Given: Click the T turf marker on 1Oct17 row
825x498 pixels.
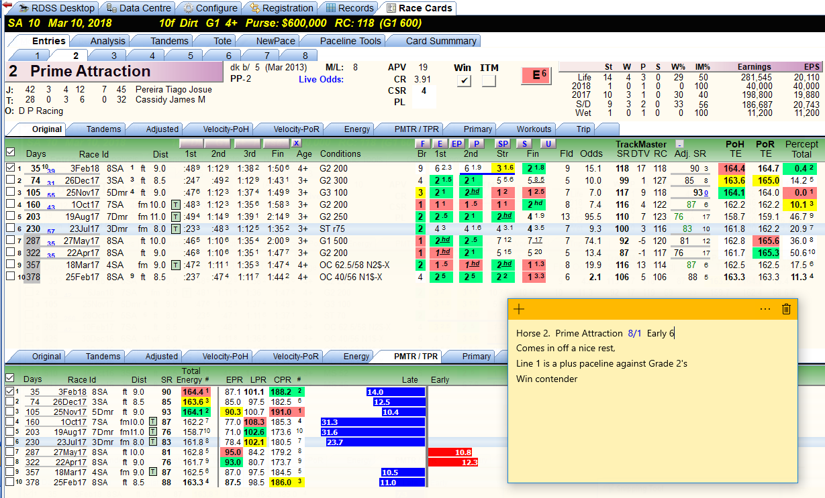Looking at the screenshot, I should 175,204.
